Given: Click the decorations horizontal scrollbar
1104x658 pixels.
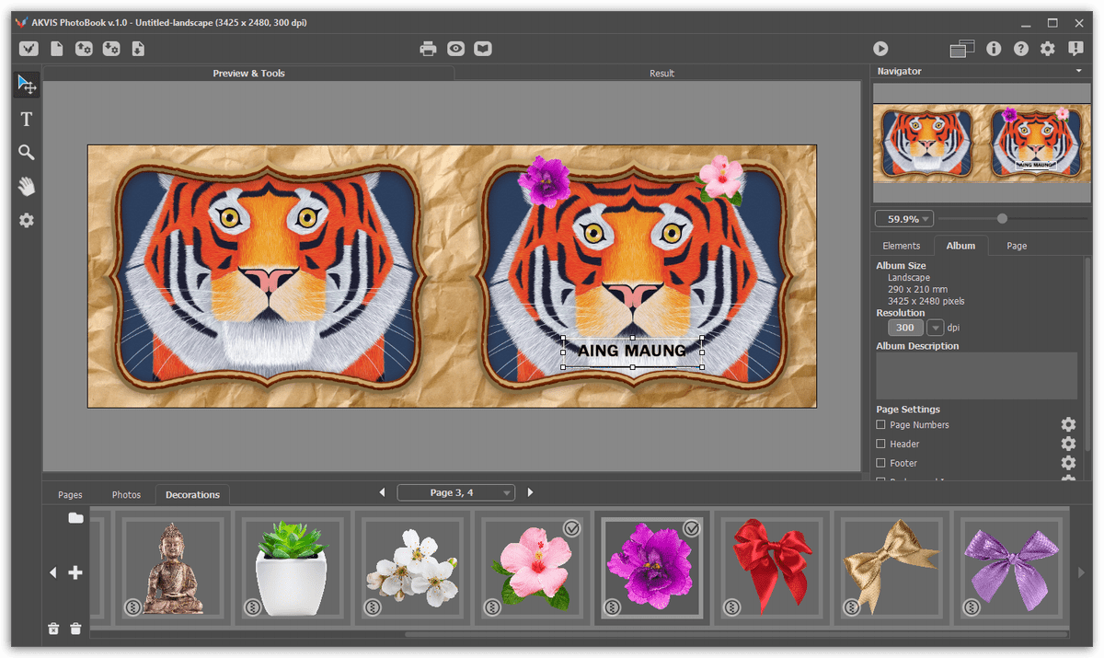Looking at the screenshot, I should click(x=736, y=634).
